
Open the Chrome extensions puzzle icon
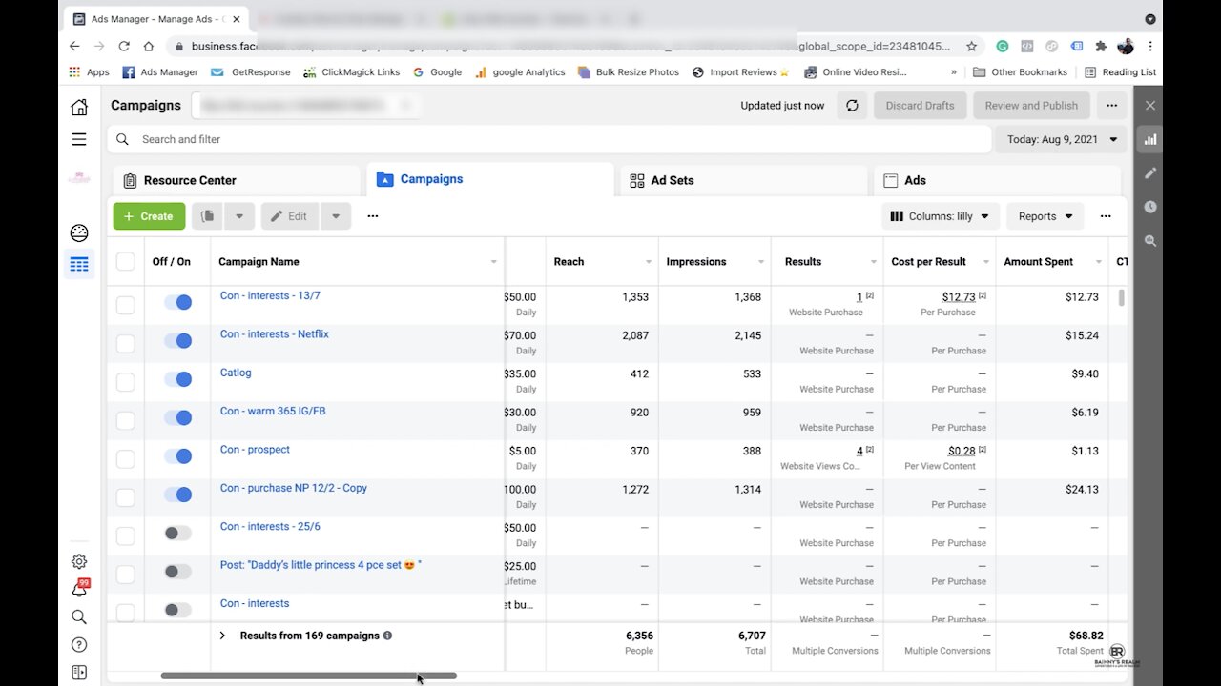click(1101, 46)
